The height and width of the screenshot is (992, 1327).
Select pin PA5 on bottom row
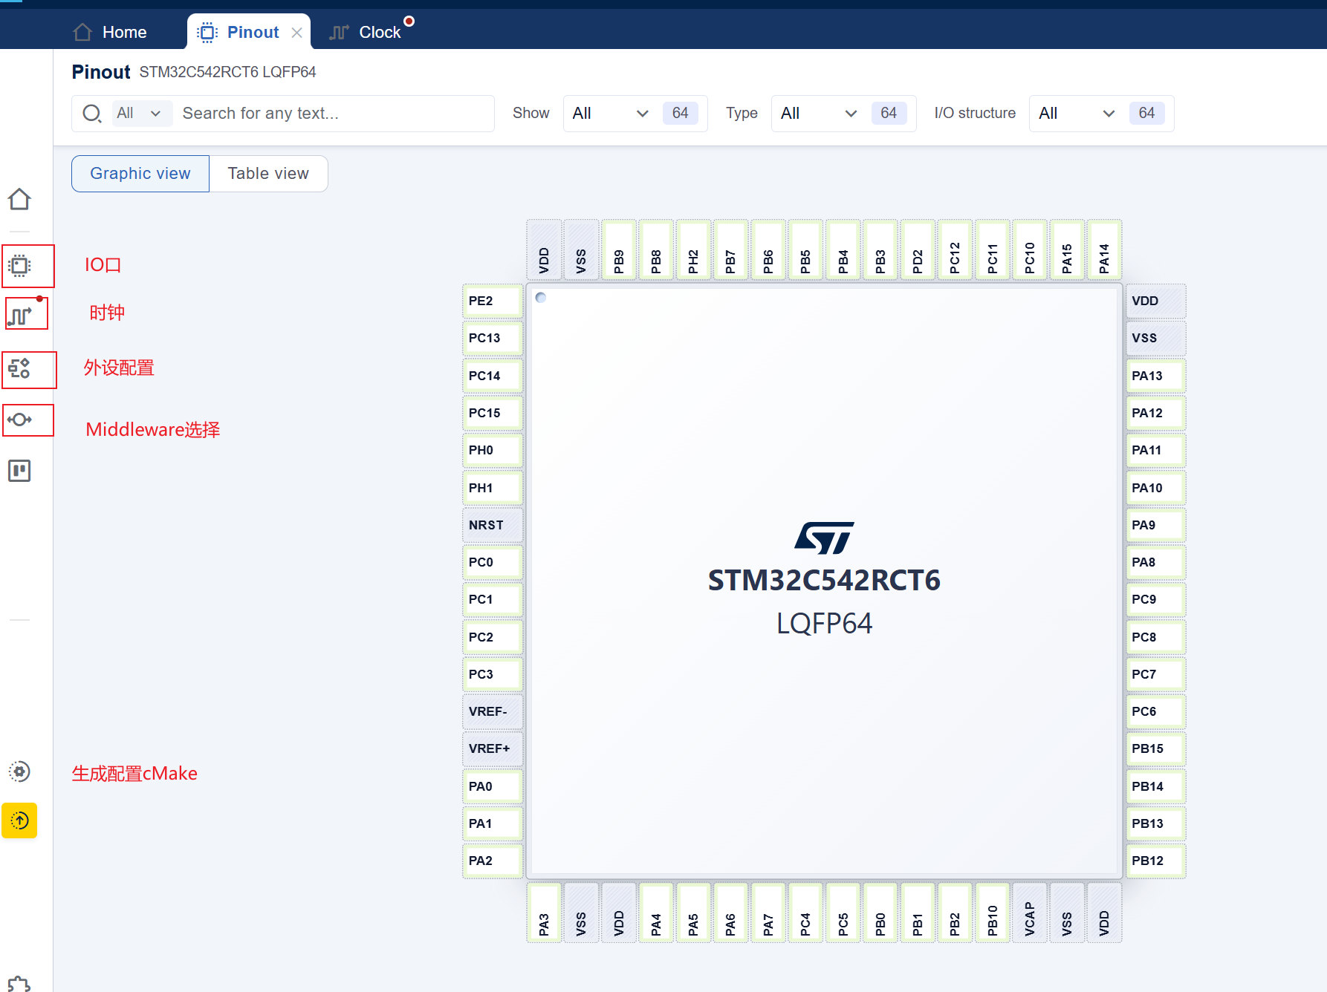[693, 913]
